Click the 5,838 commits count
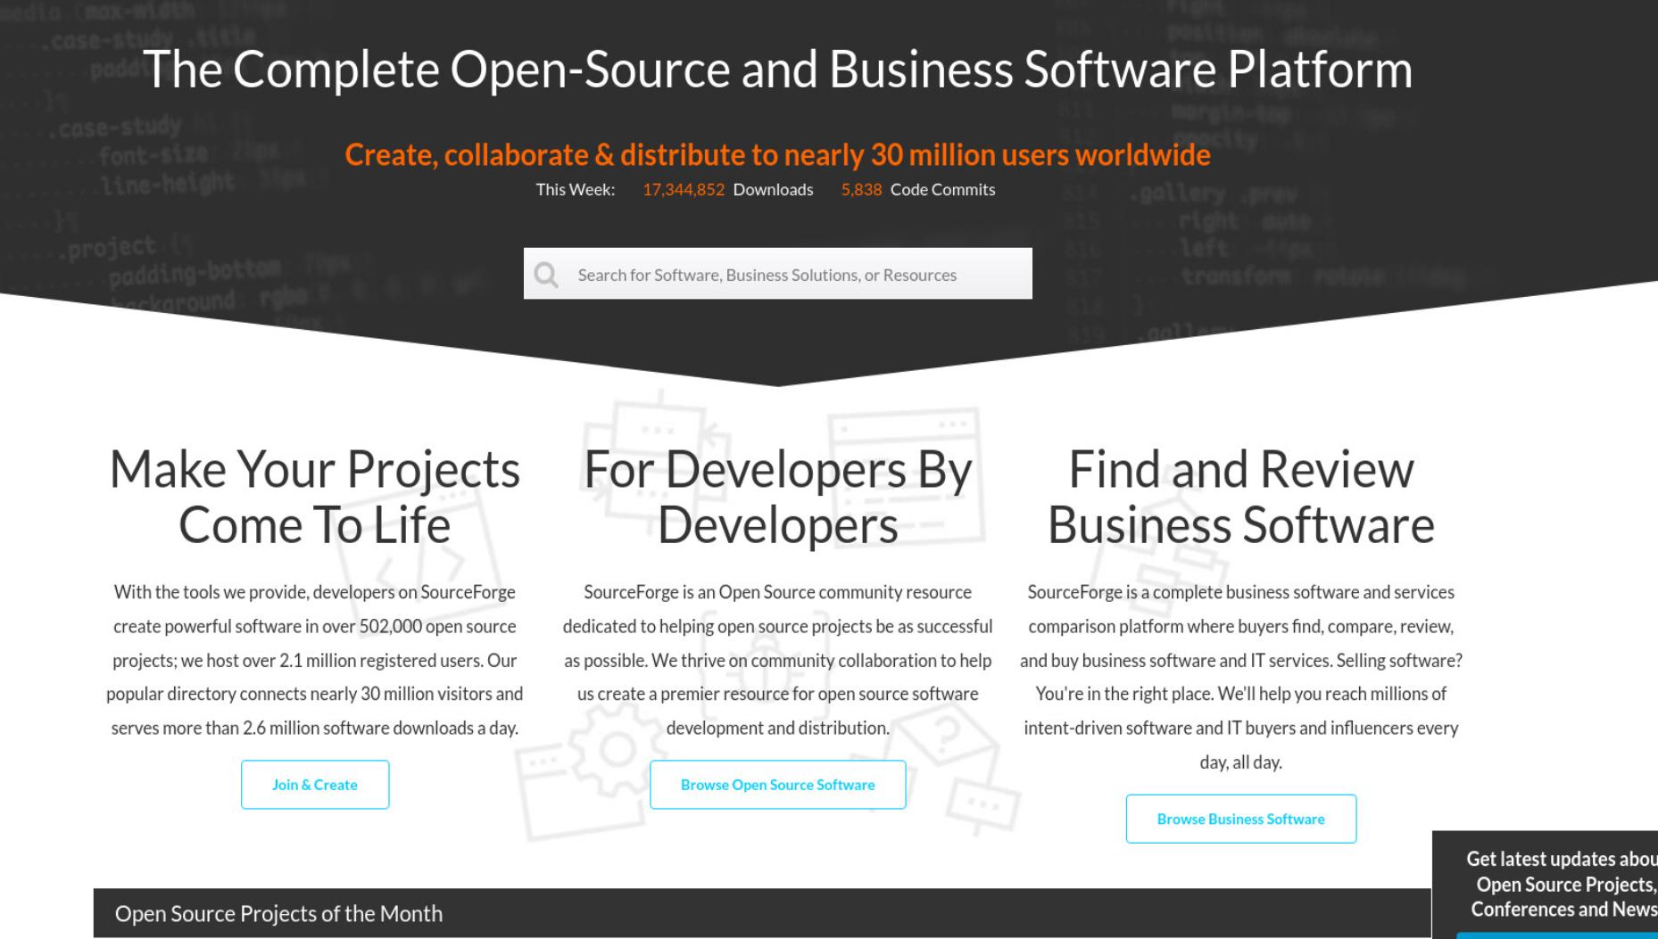The width and height of the screenshot is (1658, 939). point(861,189)
